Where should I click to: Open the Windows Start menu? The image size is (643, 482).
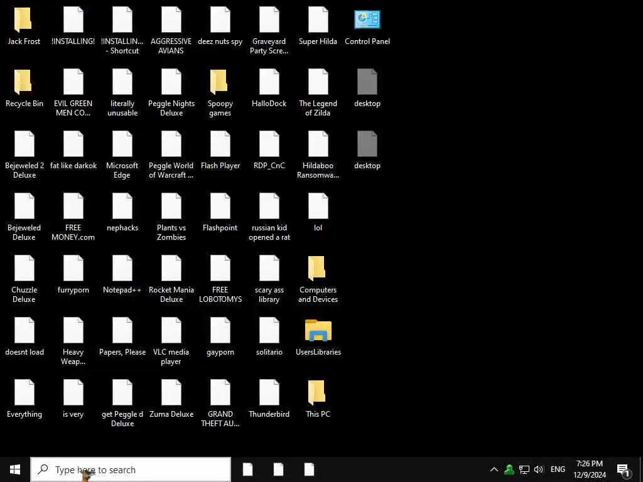tap(15, 469)
